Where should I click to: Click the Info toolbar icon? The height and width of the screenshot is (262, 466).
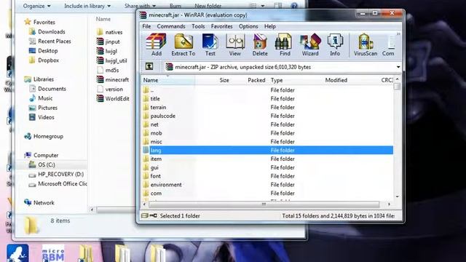[335, 44]
